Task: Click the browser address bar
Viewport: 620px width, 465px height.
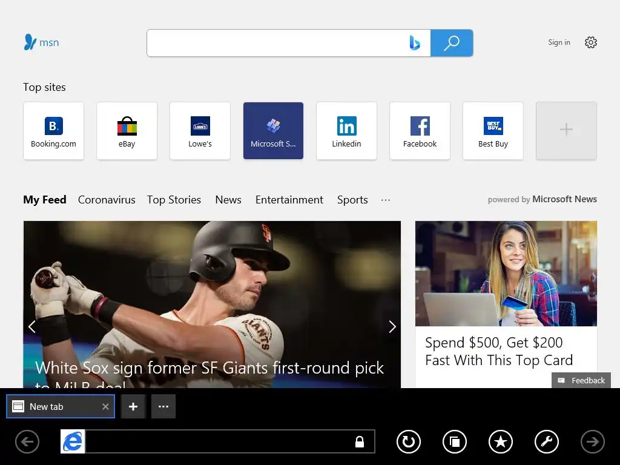Action: pos(219,441)
